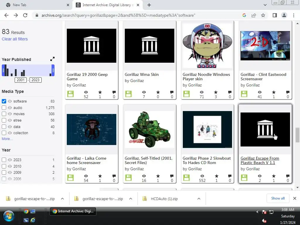
Task: Click the software icon on Gorillaz Wma Skin card
Action: pos(128,94)
